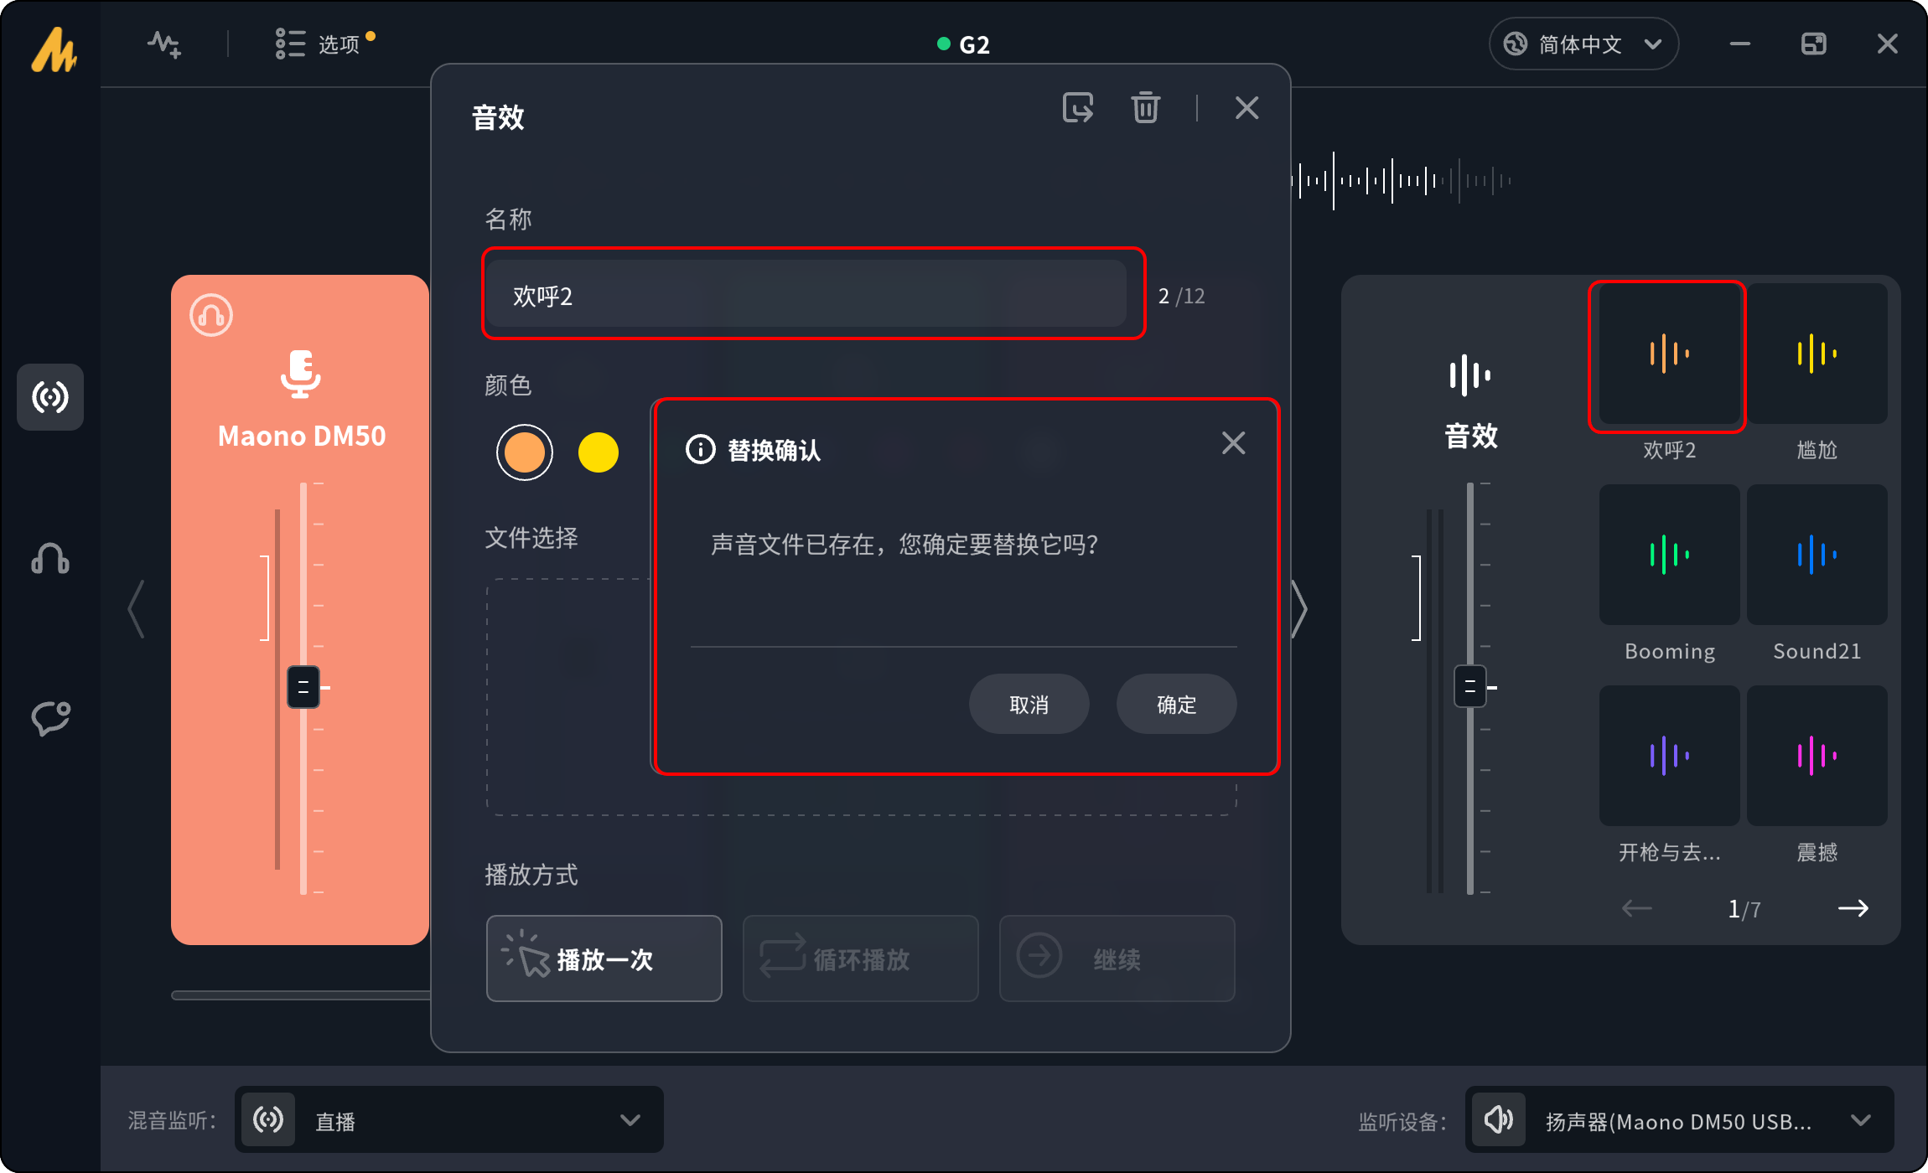Select 播放一次 playback mode
The image size is (1928, 1173).
pos(604,959)
